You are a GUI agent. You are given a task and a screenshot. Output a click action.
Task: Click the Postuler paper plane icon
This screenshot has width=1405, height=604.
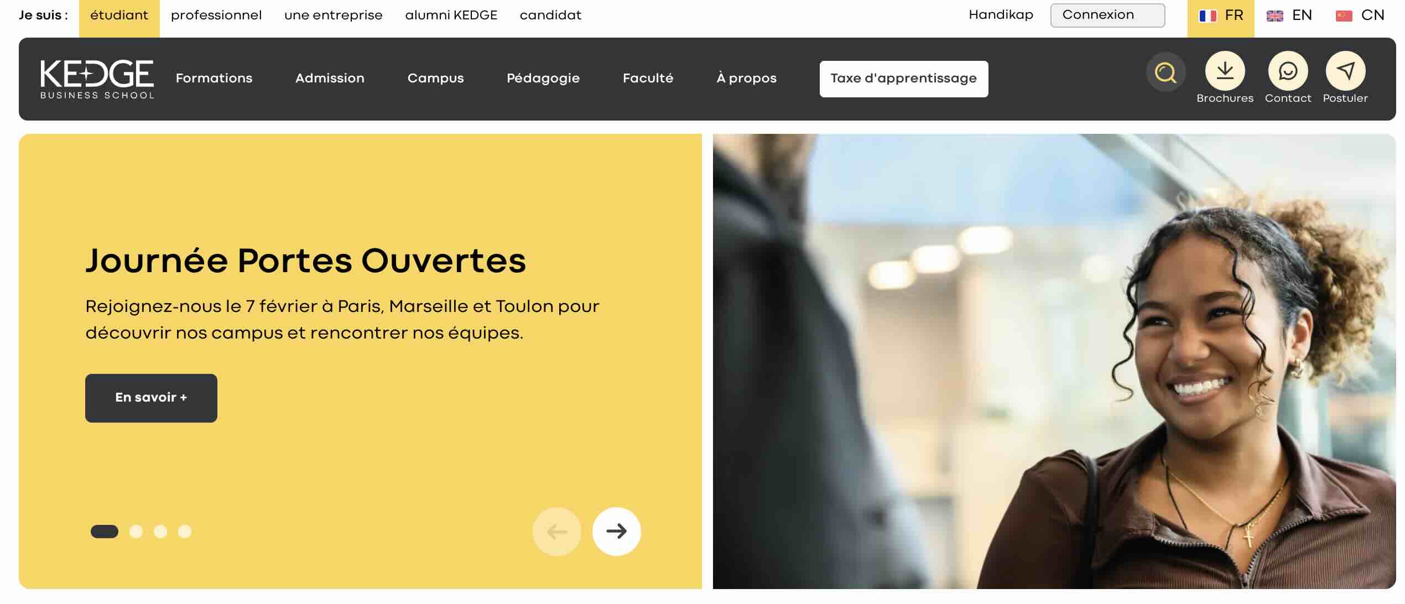(x=1345, y=71)
